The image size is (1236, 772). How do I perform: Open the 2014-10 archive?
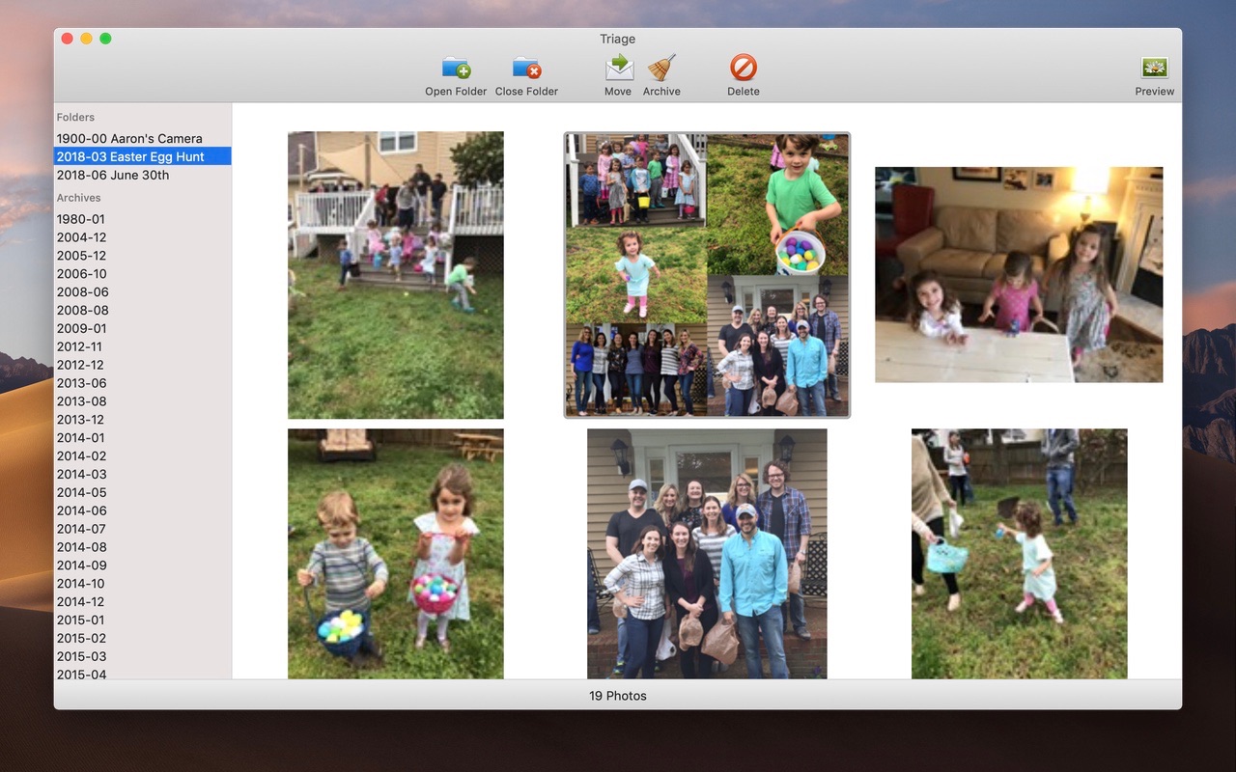point(143,584)
